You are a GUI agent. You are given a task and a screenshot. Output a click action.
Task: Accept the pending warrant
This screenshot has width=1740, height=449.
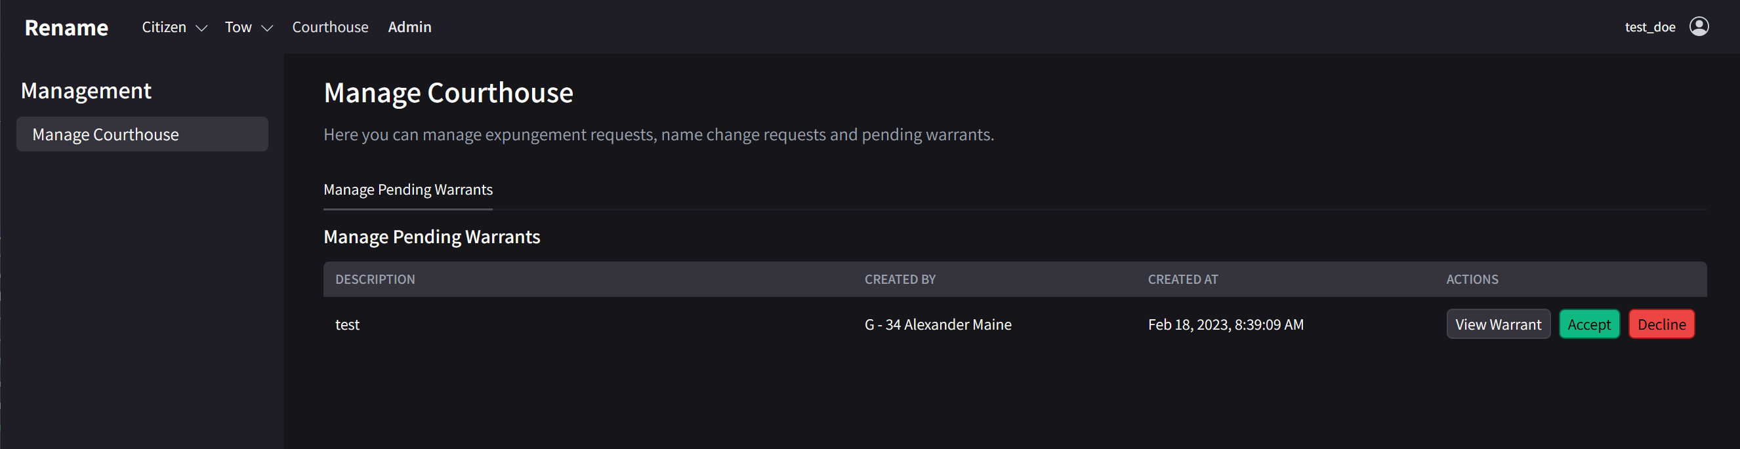tap(1589, 324)
